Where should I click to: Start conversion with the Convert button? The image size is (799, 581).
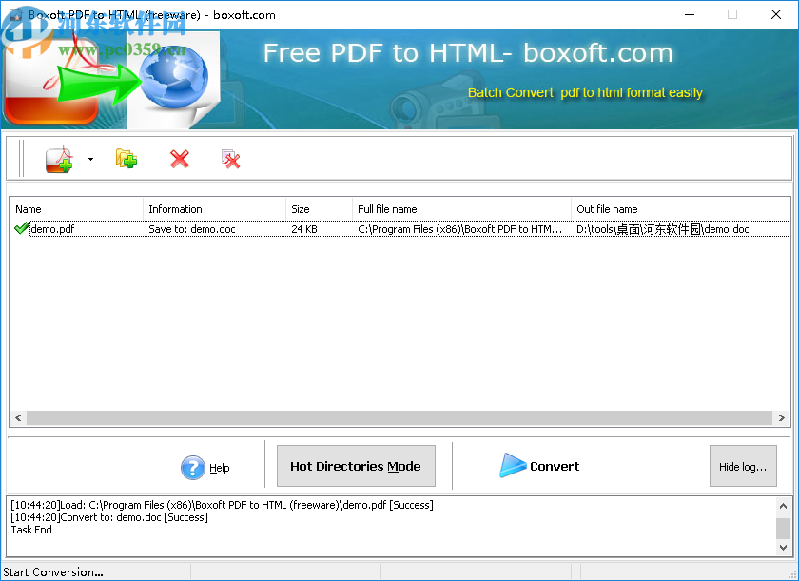coord(539,466)
